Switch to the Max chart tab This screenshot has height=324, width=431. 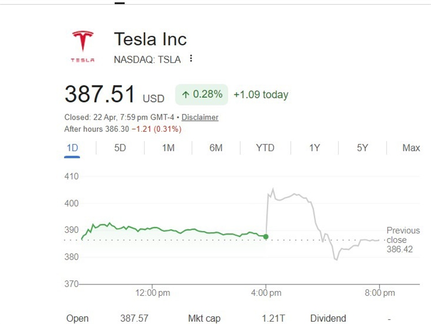(x=410, y=147)
